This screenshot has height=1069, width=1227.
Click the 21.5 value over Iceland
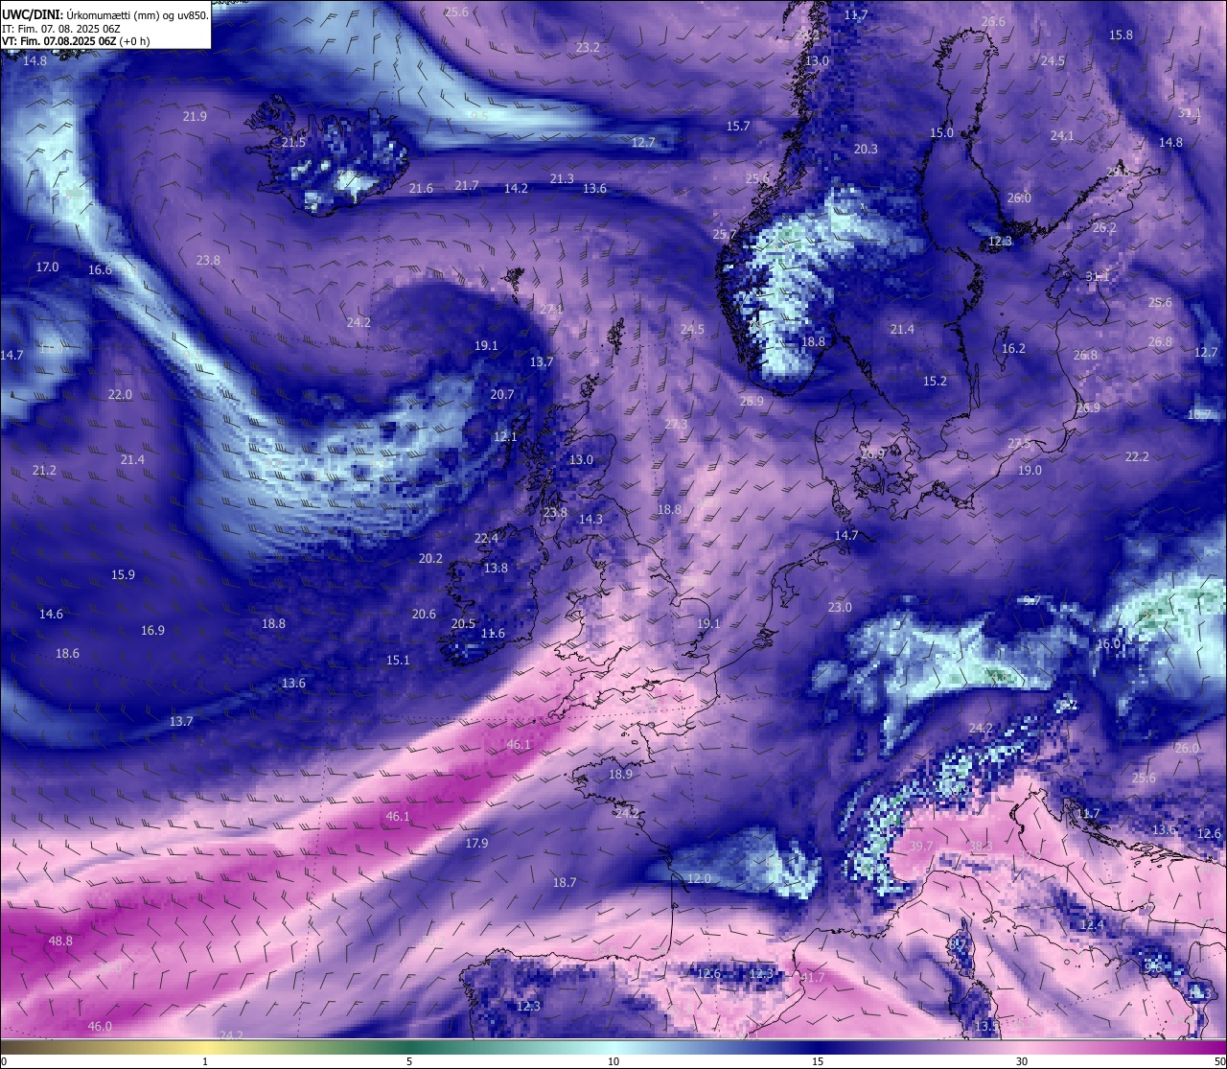point(293,143)
